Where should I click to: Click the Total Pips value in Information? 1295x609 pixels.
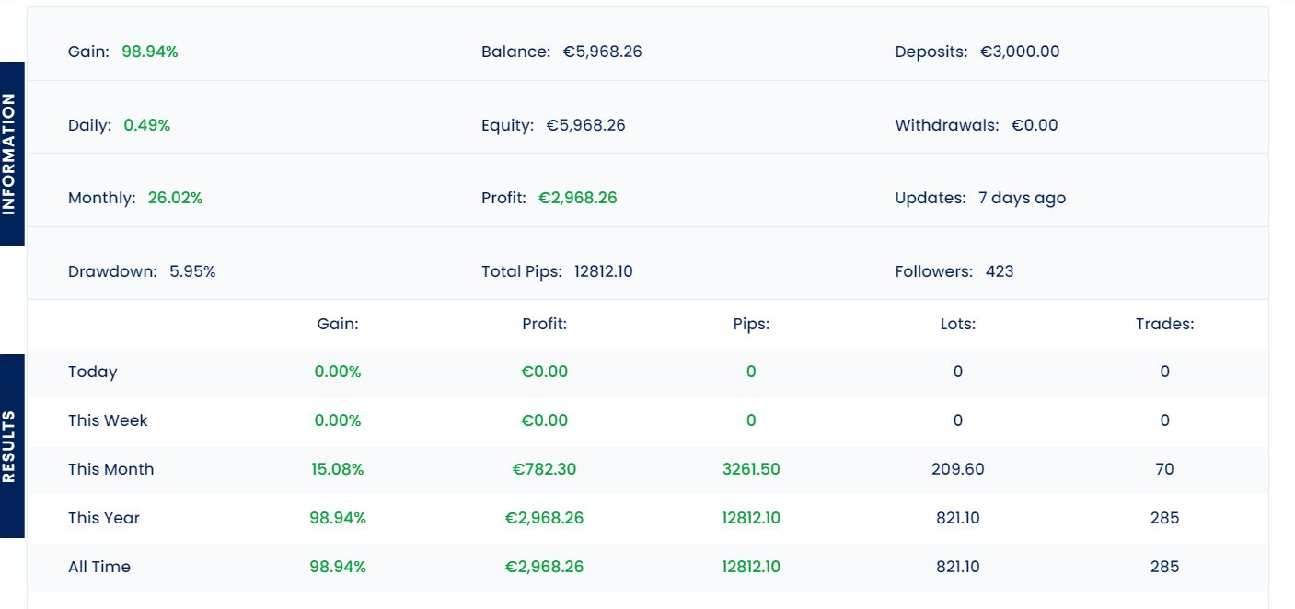(604, 271)
